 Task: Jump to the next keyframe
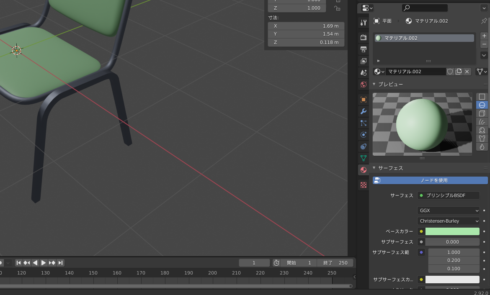[x=52, y=263]
